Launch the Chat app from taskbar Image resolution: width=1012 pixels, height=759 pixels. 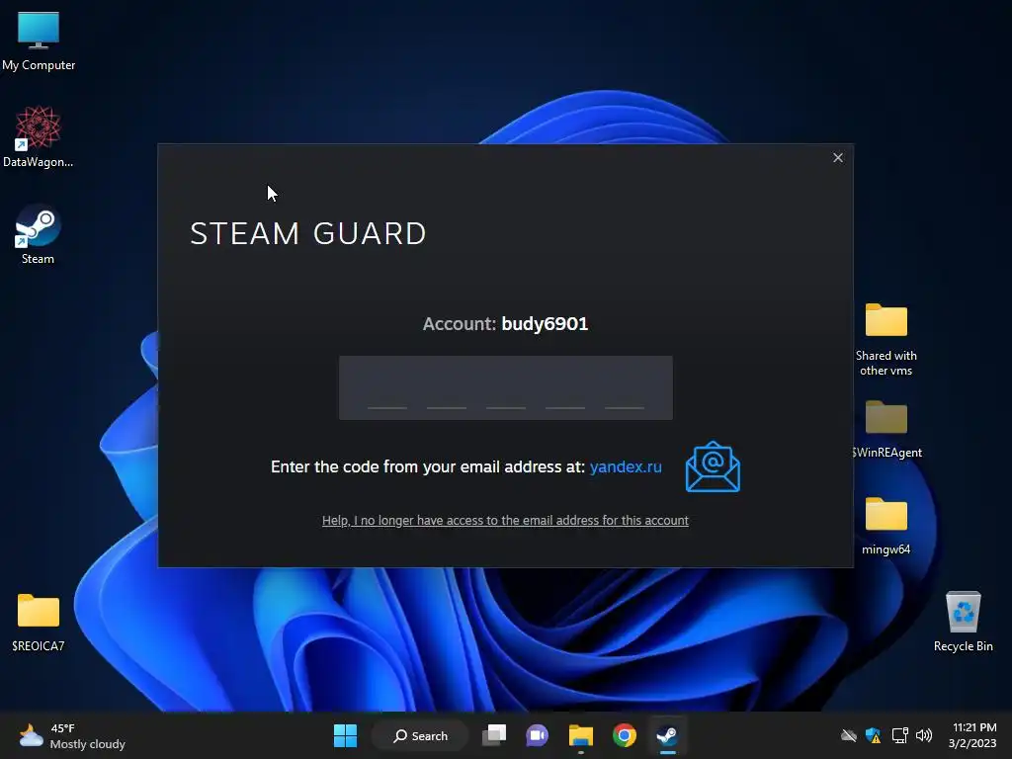coord(537,735)
